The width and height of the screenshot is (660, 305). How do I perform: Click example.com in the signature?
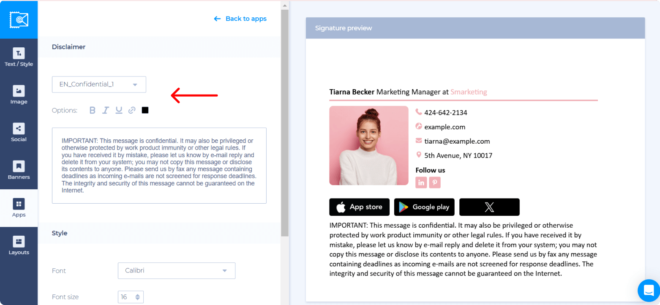click(445, 127)
